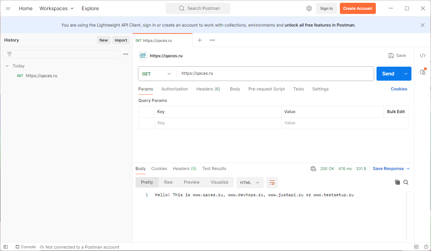Open the request Settings tab

[320, 89]
